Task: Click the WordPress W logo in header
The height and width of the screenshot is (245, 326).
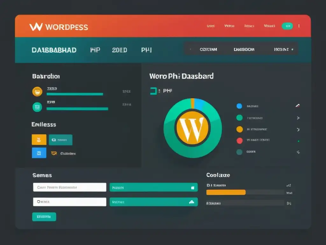Action: point(36,27)
